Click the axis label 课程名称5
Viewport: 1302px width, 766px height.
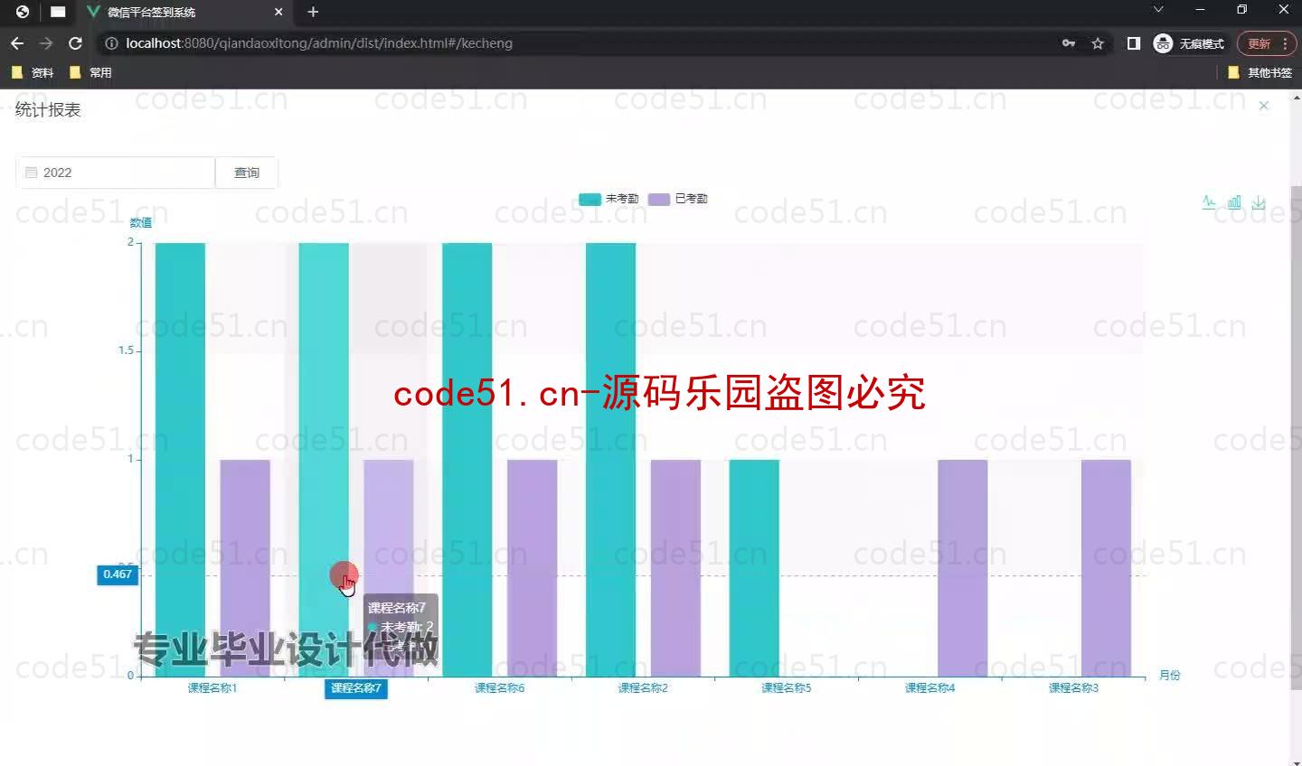click(787, 688)
